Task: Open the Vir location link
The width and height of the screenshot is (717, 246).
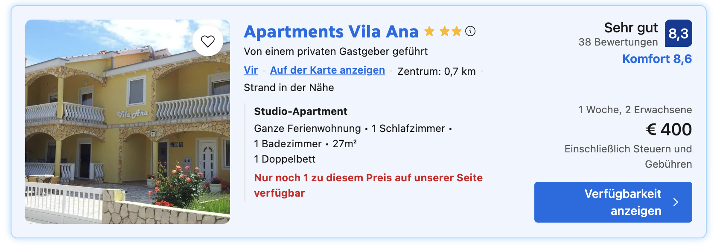Action: coord(251,70)
